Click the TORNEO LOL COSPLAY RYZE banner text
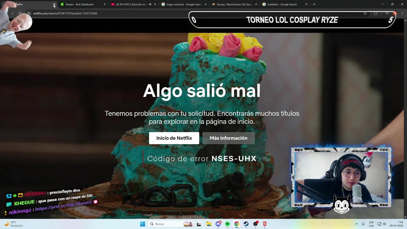Screen dimensions: 407x229 (292, 20)
